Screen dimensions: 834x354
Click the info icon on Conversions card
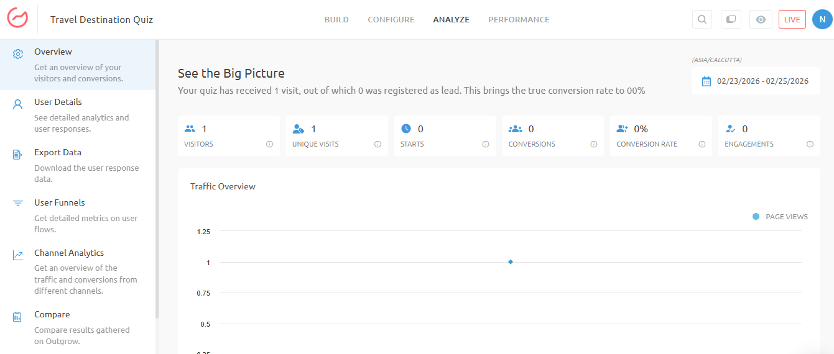click(x=594, y=144)
